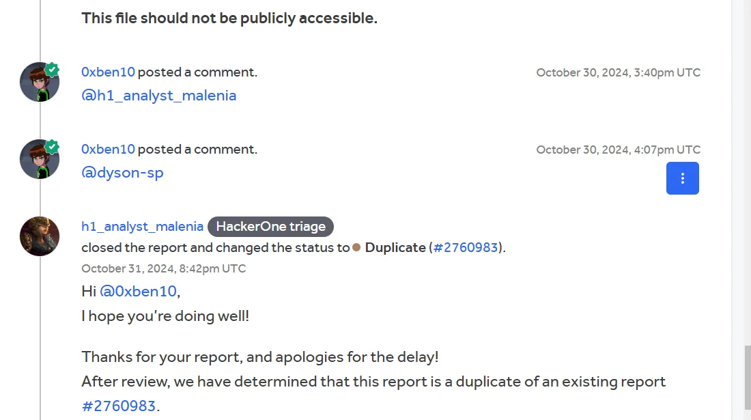This screenshot has height=420, width=751.
Task: Follow the @h1_analyst_malenia mention
Action: pyautogui.click(x=158, y=96)
